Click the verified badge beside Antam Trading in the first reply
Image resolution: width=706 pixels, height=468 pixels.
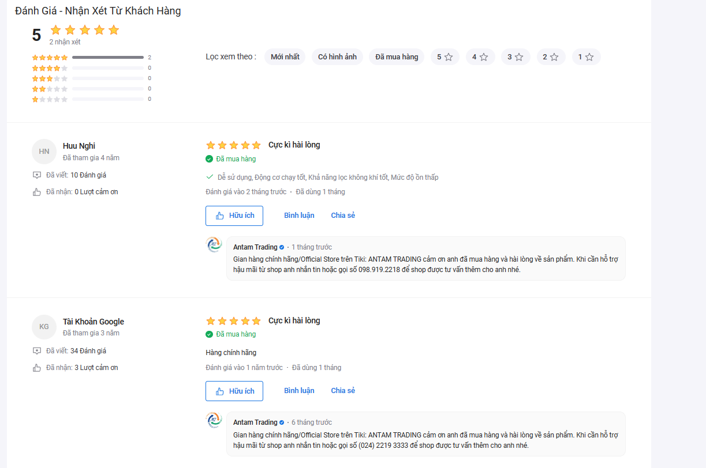[x=282, y=247]
